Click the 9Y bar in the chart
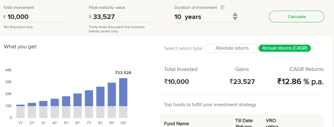 tap(112, 100)
